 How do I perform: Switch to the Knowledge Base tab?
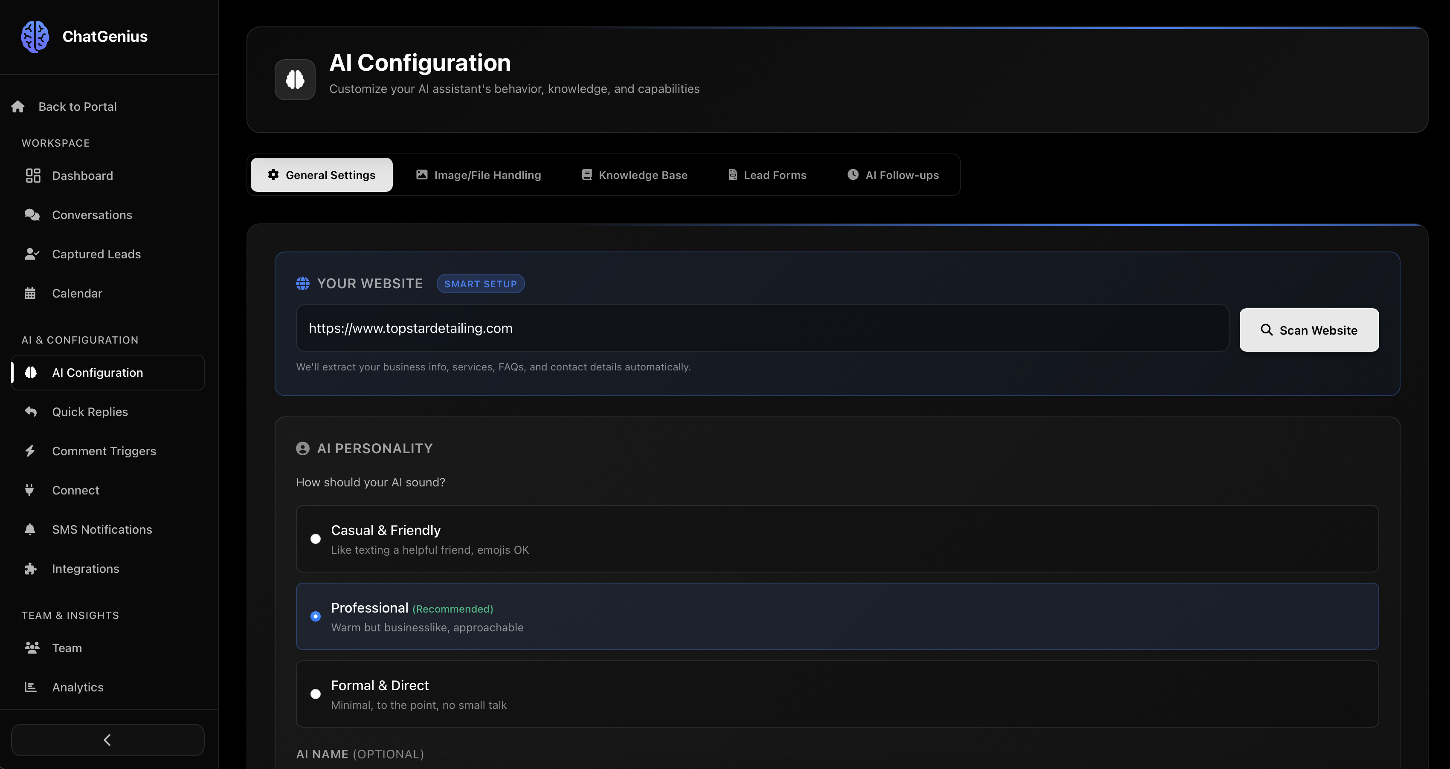pos(635,174)
